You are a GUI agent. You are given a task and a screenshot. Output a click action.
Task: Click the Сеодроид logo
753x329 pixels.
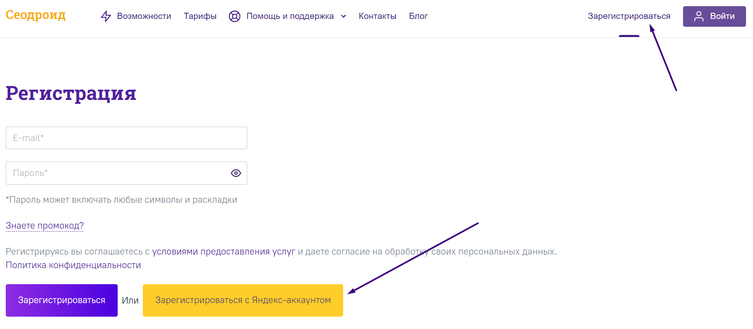pyautogui.click(x=36, y=15)
